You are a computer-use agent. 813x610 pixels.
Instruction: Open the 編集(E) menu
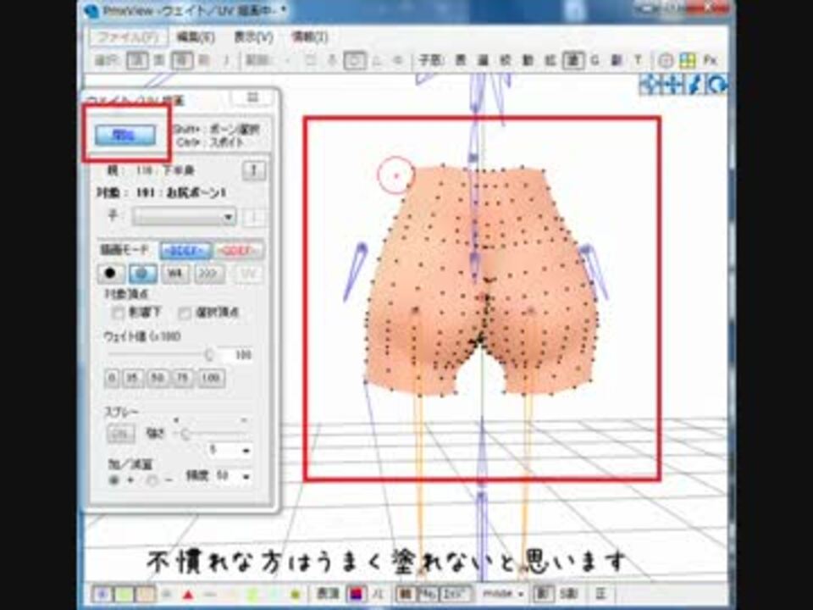coord(196,36)
